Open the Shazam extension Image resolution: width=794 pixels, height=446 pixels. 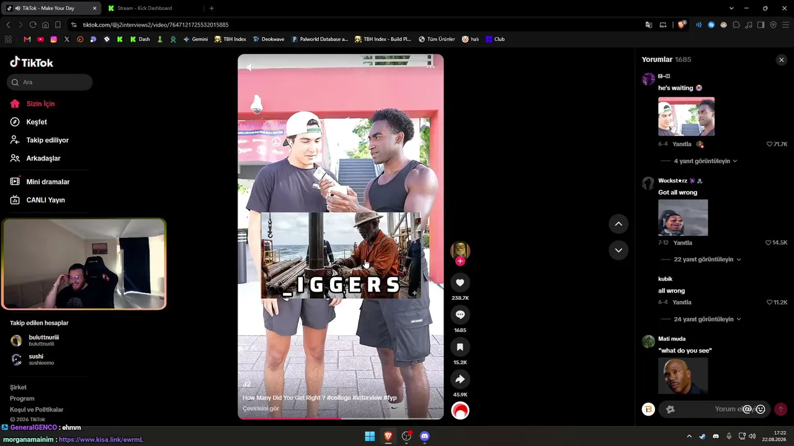pos(711,25)
